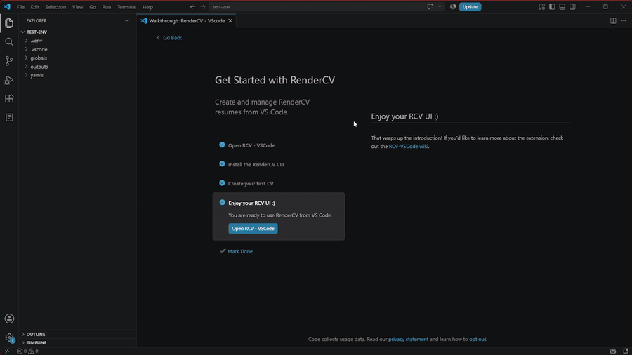Open the Copilot chat icon in title bar
The height and width of the screenshot is (355, 632).
click(430, 7)
